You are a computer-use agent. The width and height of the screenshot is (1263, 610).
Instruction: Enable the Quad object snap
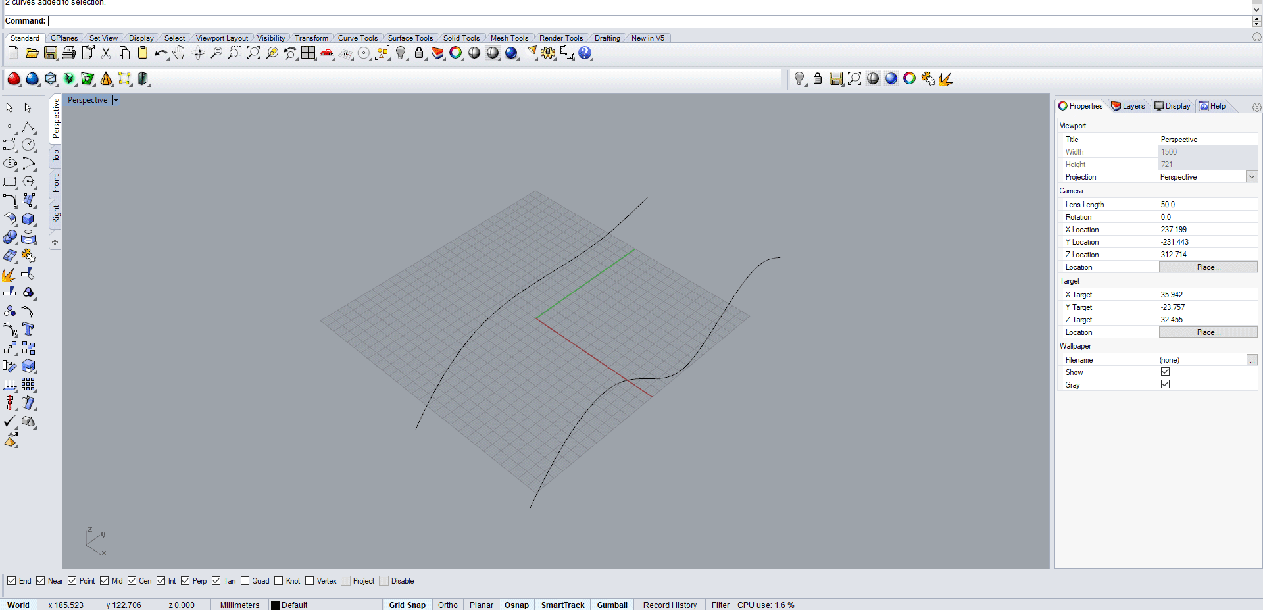click(244, 581)
